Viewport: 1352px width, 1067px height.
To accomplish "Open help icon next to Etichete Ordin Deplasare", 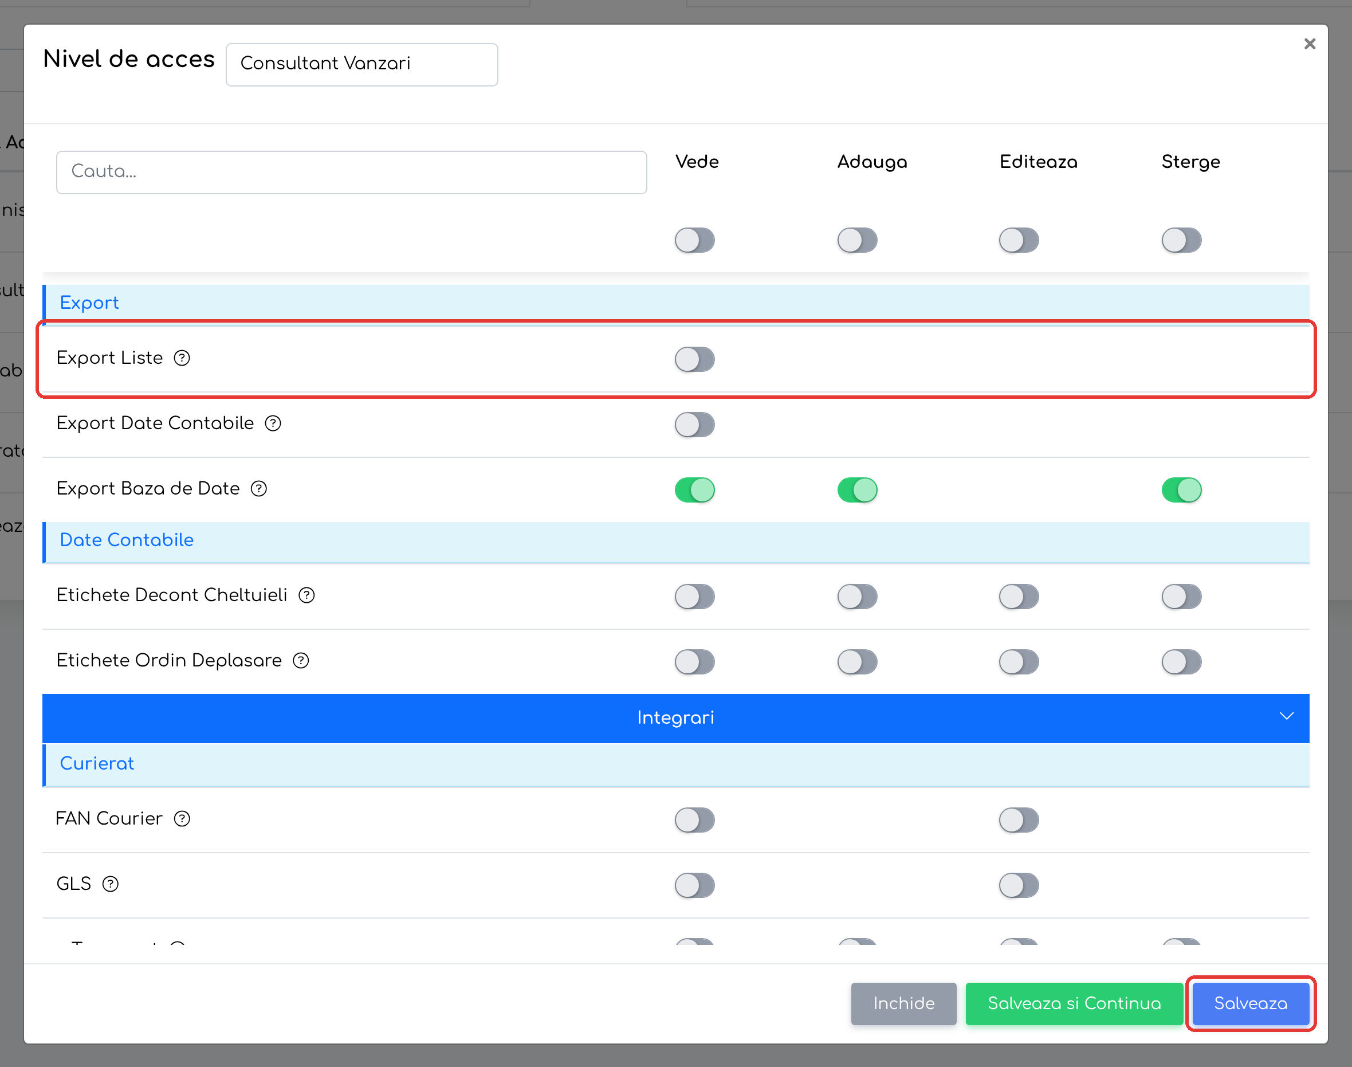I will (301, 660).
